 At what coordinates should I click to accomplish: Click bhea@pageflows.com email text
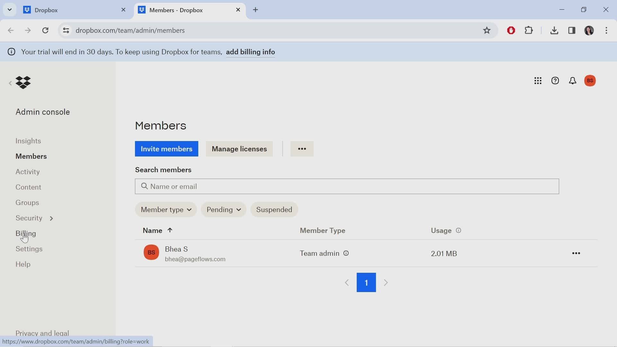click(x=195, y=259)
